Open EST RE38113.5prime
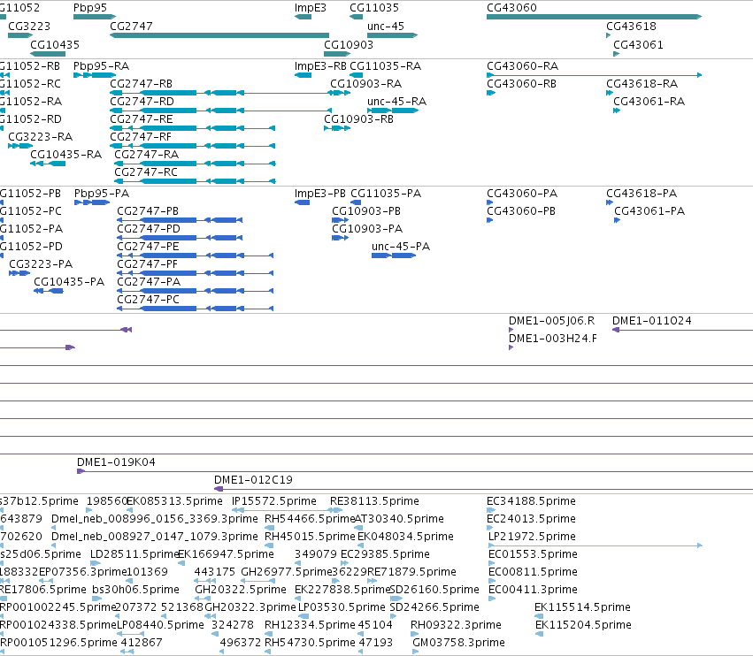This screenshot has height=656, width=753. (x=374, y=501)
